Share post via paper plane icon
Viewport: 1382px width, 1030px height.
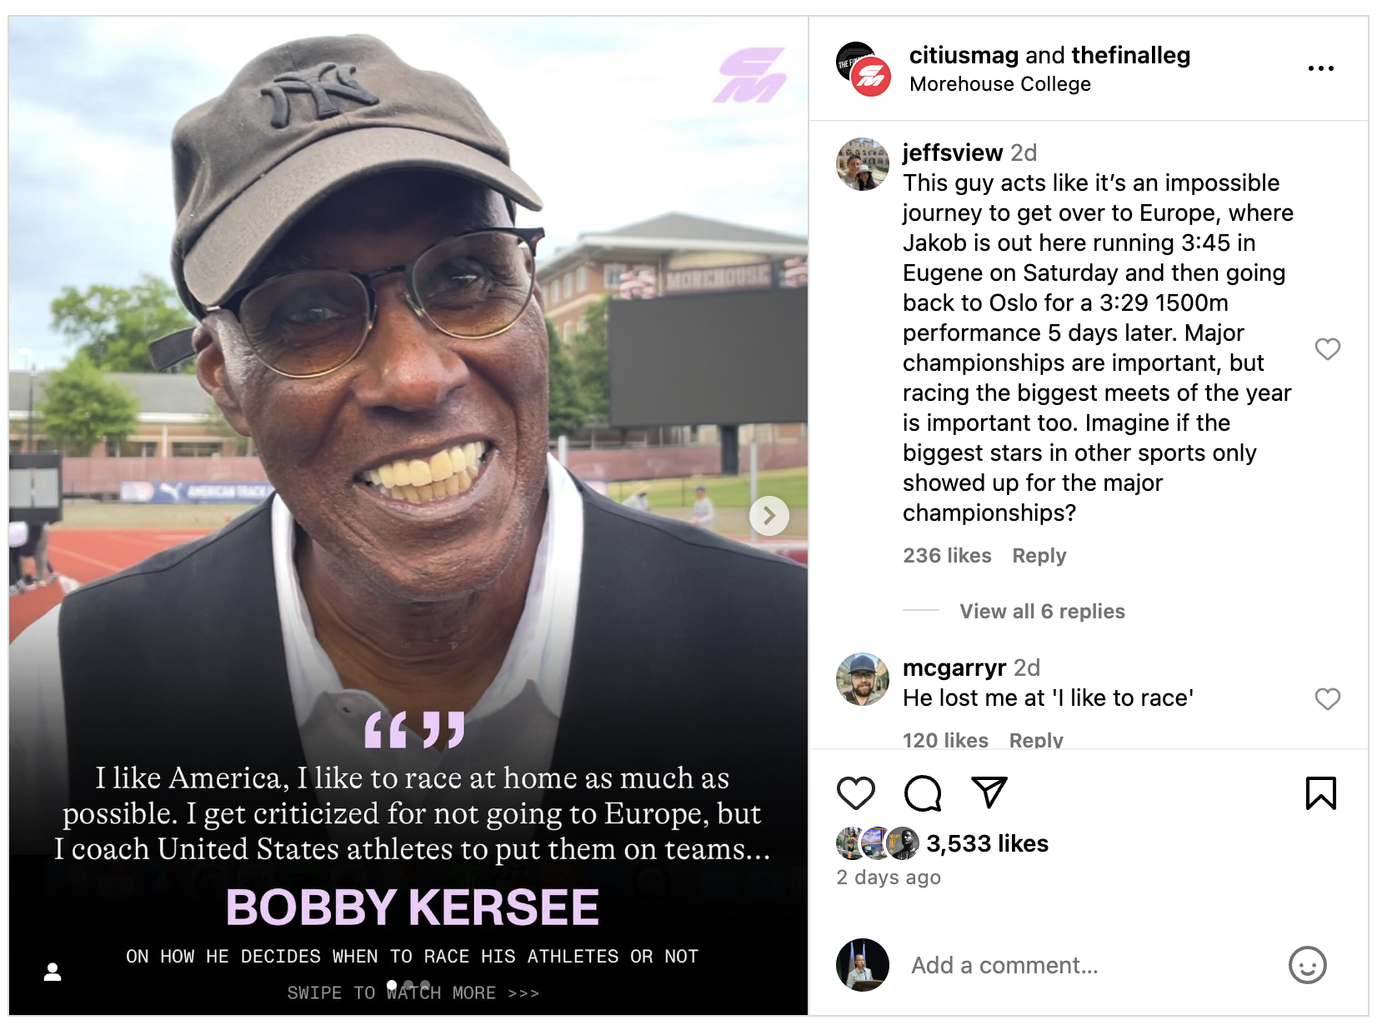[x=989, y=792]
